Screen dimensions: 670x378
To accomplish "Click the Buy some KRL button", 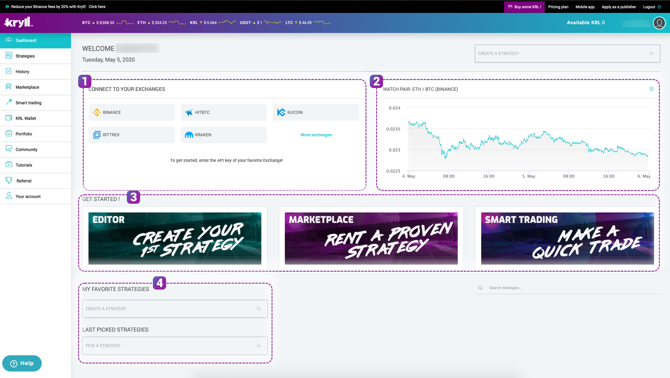I will [524, 7].
